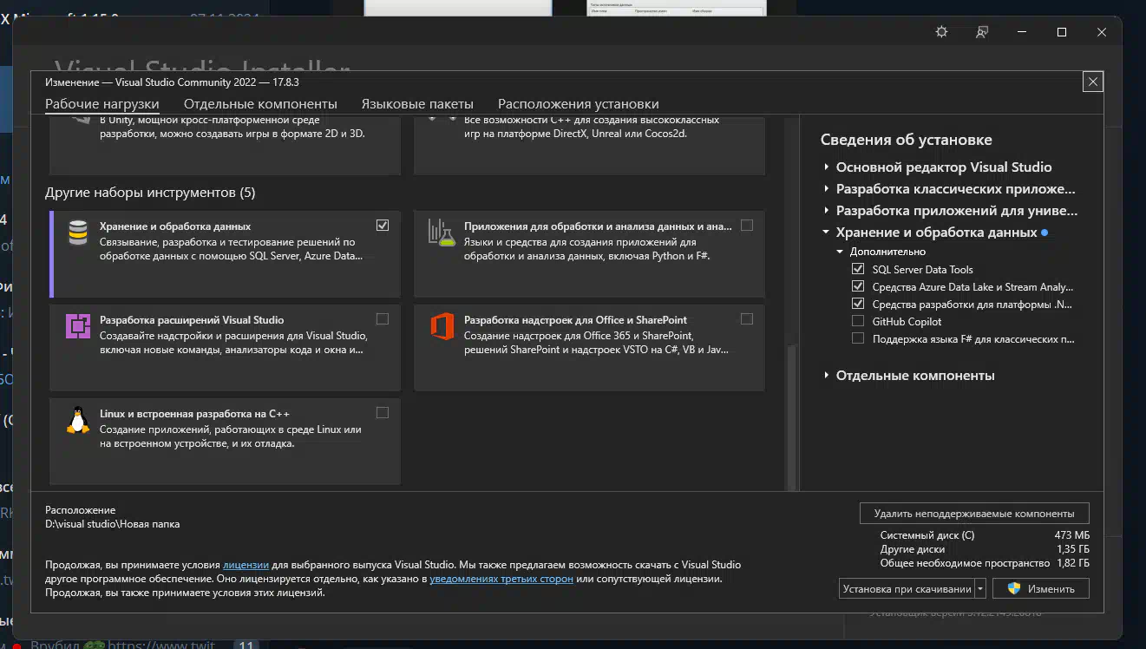Click the Изменить button
Screen dimensions: 1146x649
1040,588
